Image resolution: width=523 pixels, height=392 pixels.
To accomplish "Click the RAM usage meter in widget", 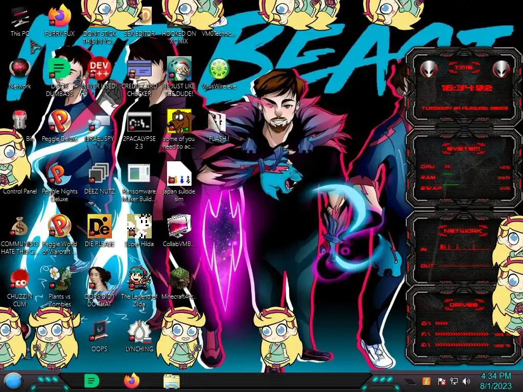I will click(465, 177).
